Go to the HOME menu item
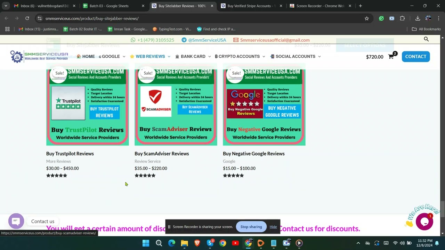445x250 pixels. [86, 56]
